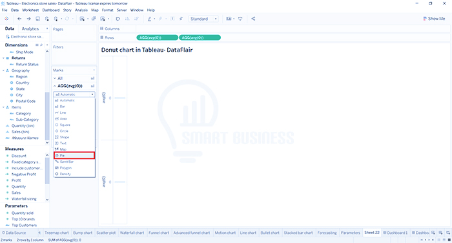Switch to the Analytics tab
This screenshot has height=243, width=452.
30,28
